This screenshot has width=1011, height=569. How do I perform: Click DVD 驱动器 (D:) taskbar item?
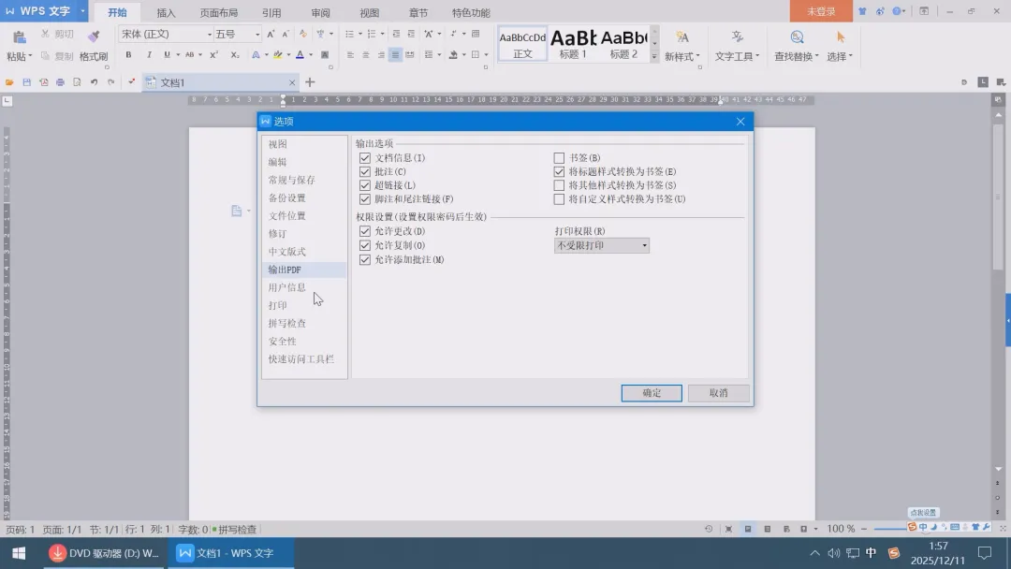pyautogui.click(x=105, y=553)
